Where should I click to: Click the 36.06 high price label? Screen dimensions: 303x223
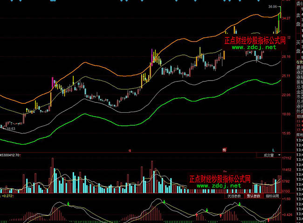(x=273, y=7)
